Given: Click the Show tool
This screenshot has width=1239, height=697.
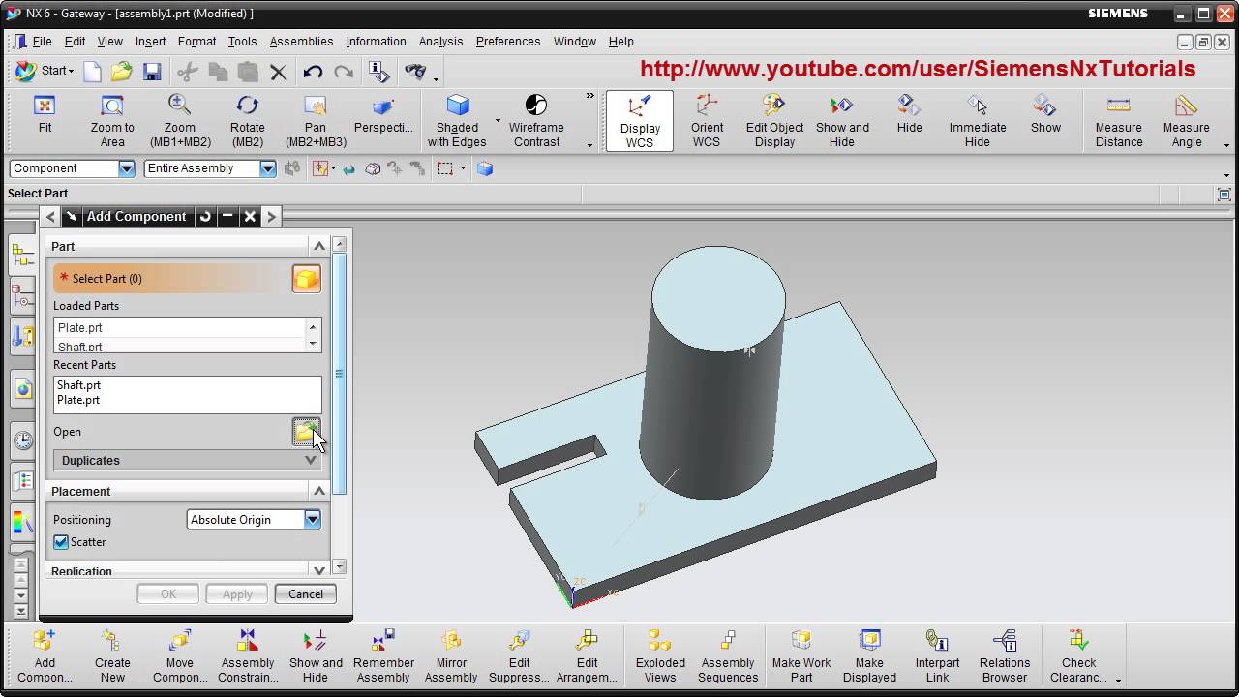Looking at the screenshot, I should pos(1045,106).
